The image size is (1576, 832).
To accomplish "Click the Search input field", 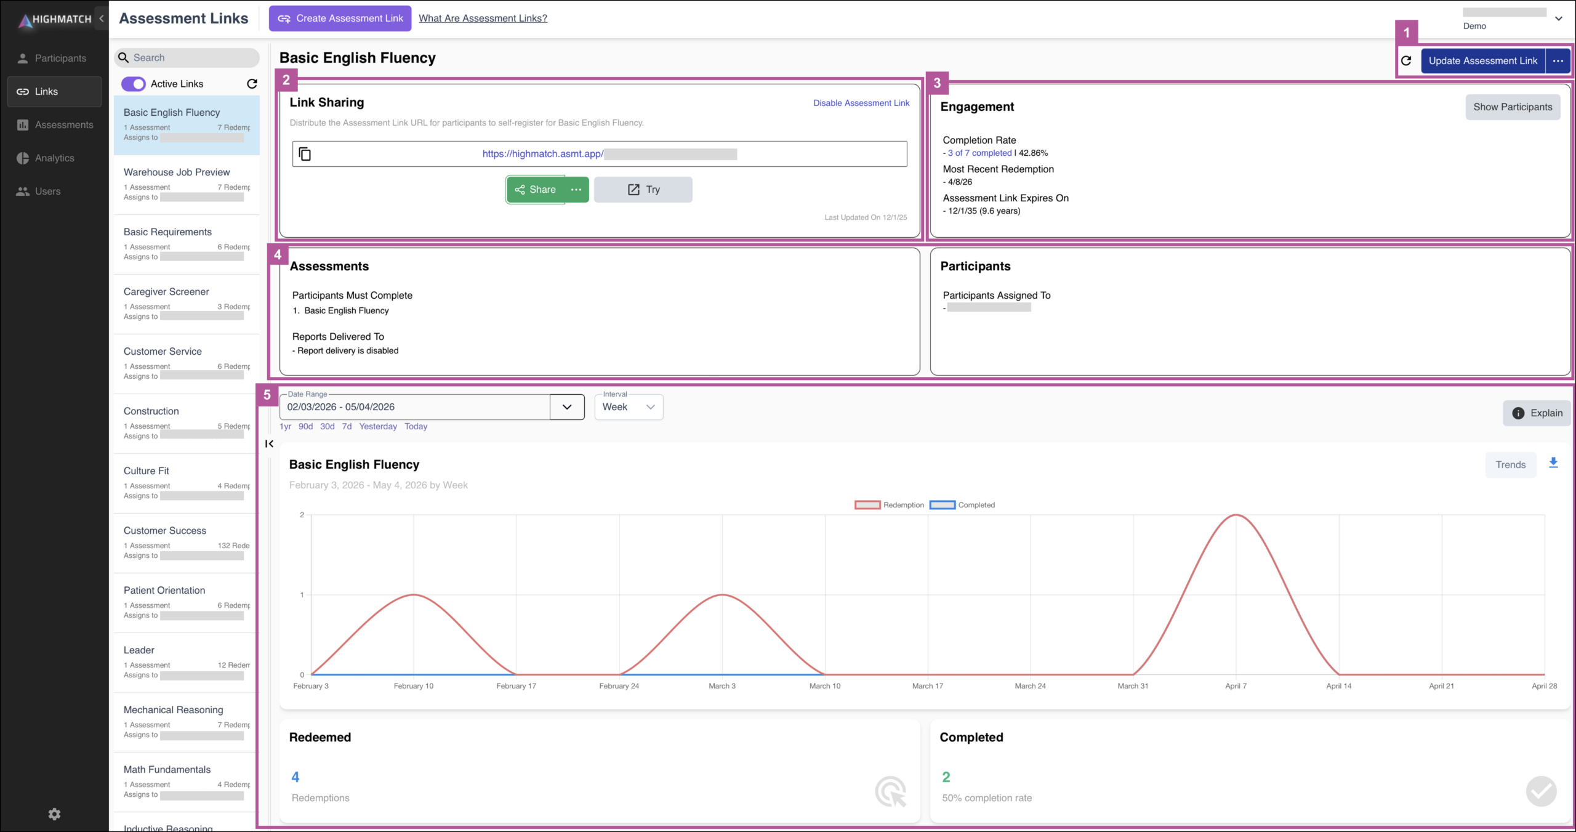I will point(187,58).
